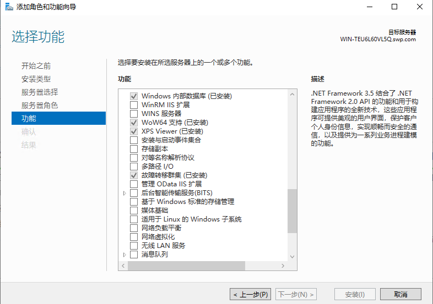
Task: Enable the 存储副本 feature checkbox
Action: [x=134, y=149]
